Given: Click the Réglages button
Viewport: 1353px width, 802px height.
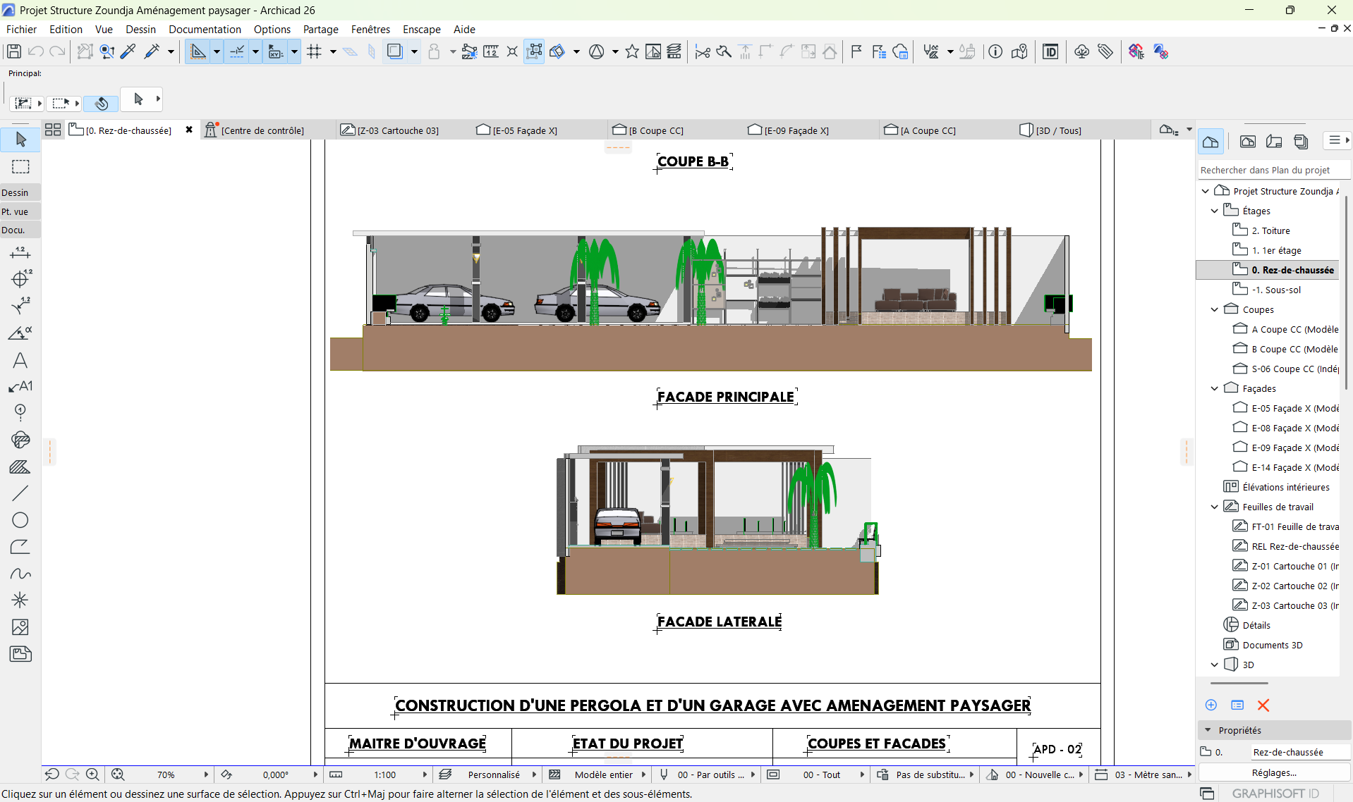Looking at the screenshot, I should tap(1273, 772).
